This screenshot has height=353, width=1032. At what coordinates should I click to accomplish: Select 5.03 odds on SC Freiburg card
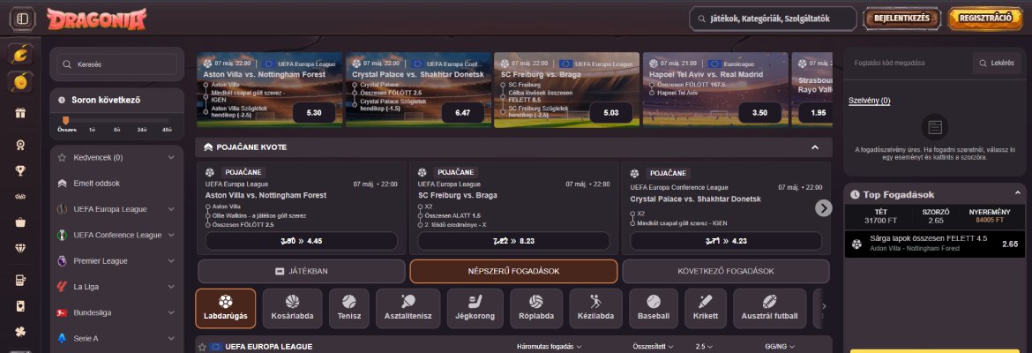[x=610, y=113]
